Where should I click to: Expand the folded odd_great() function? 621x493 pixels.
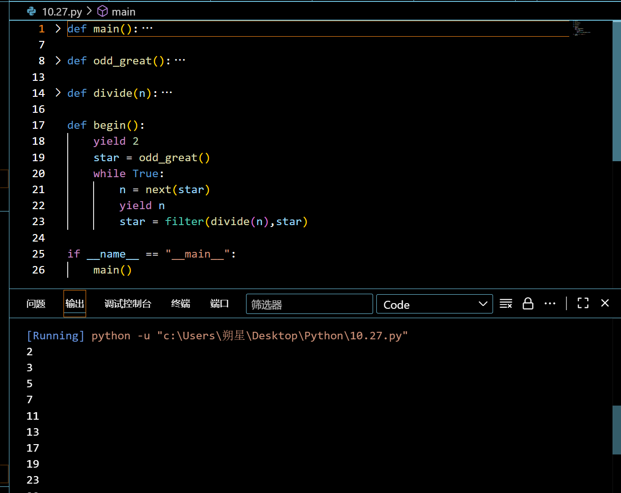click(58, 61)
